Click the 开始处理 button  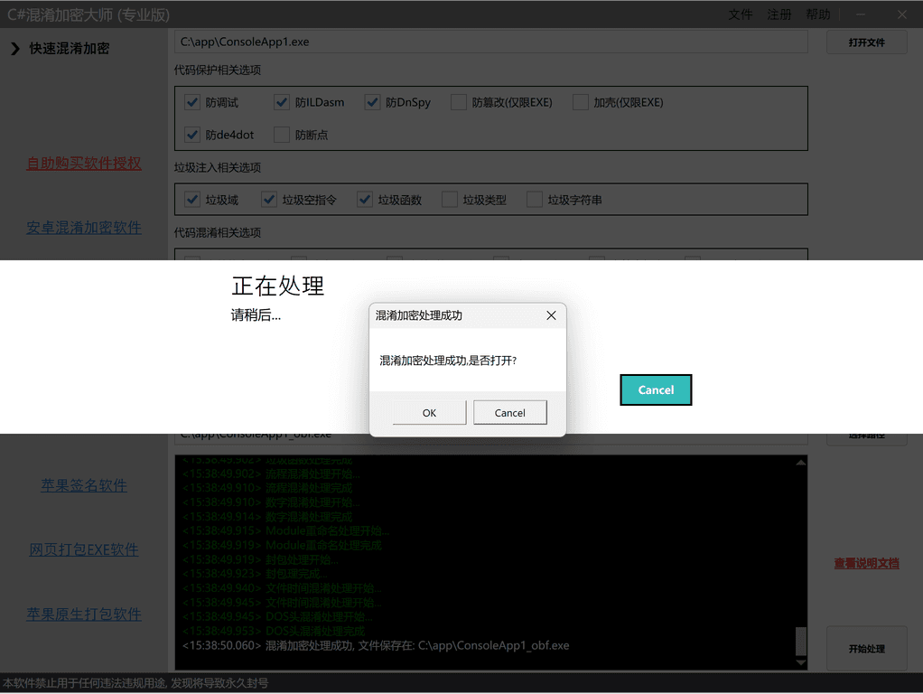coord(866,649)
